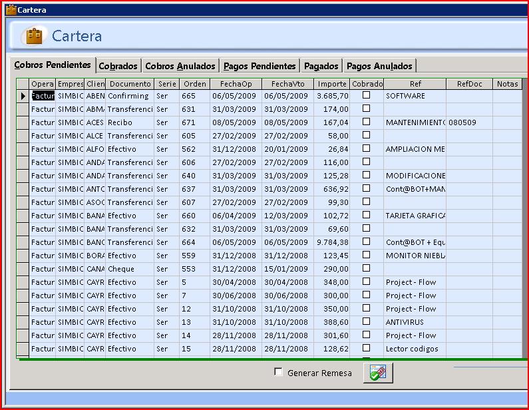Click the ABEN client cell
Viewport: 529px width, 410px height.
95,96
